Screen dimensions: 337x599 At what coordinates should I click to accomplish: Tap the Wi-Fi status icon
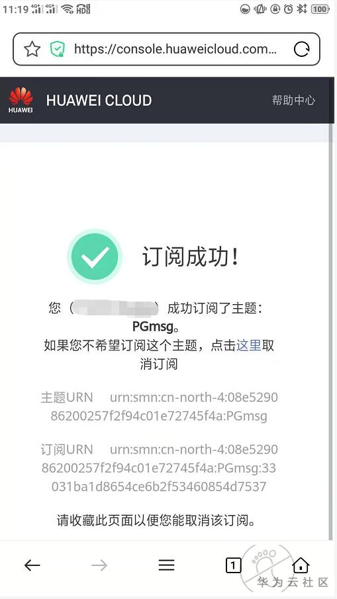click(x=68, y=9)
